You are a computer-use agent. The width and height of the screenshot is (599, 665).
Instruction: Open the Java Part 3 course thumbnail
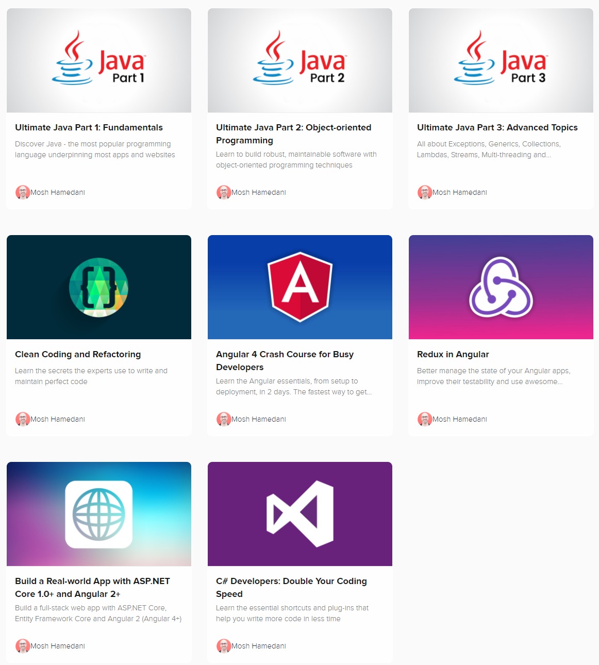tap(501, 60)
